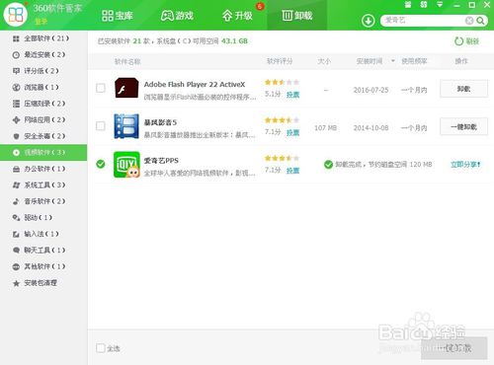This screenshot has height=365, width=494.
Task: Click the star rating of 暴风影音5
Action: tap(282, 120)
